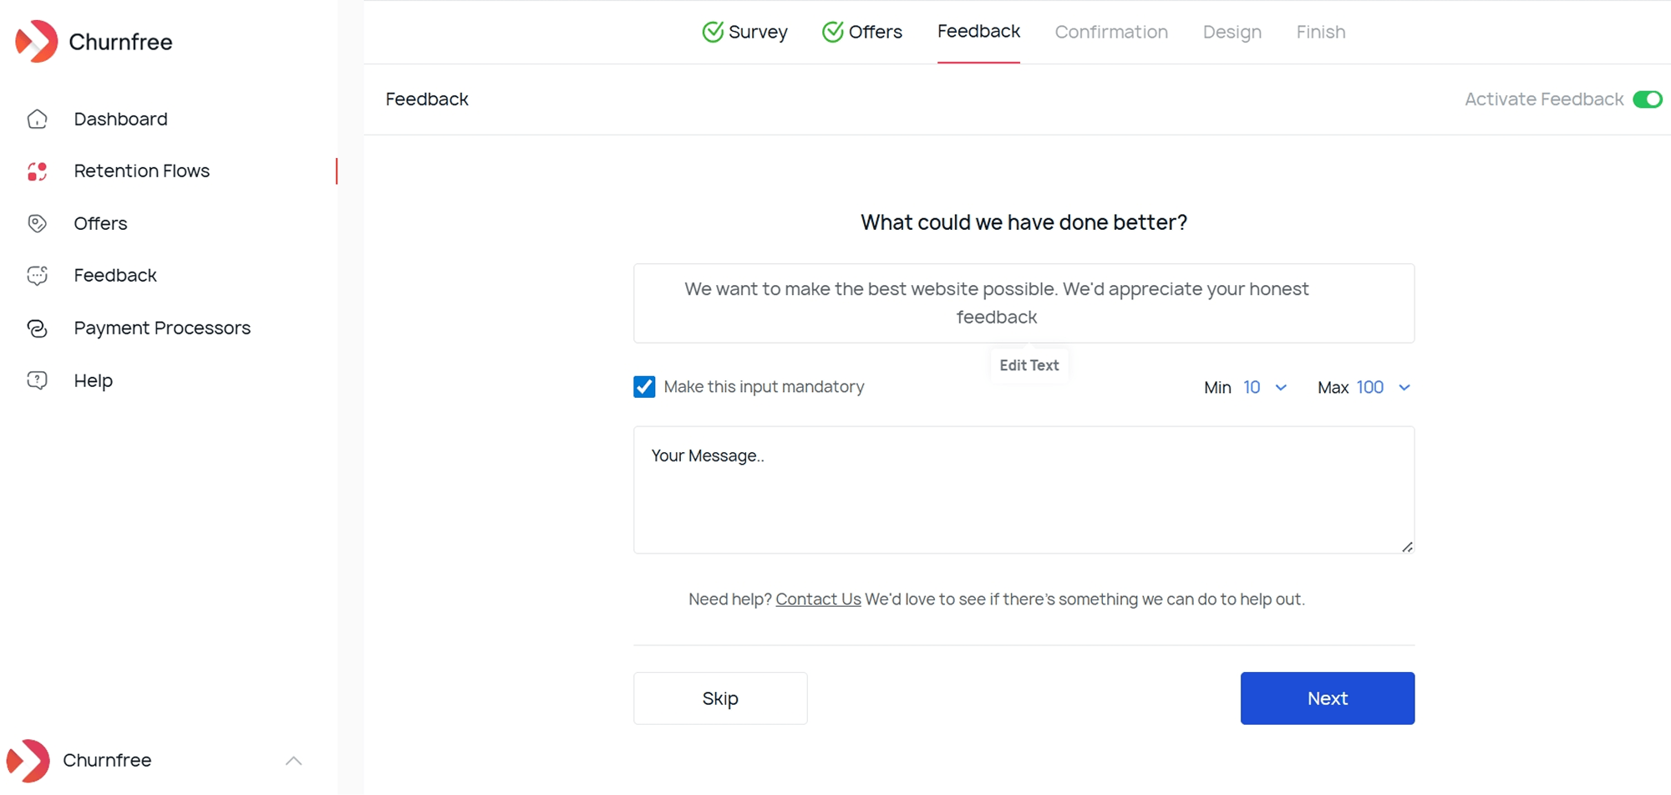Toggle off Activate Feedback

(x=1648, y=99)
